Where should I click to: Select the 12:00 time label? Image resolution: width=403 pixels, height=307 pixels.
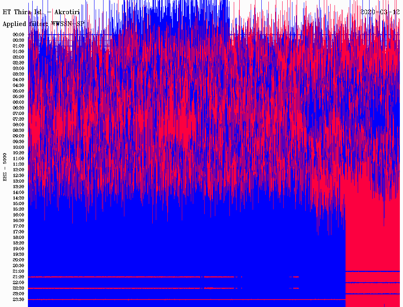[x=18, y=170]
